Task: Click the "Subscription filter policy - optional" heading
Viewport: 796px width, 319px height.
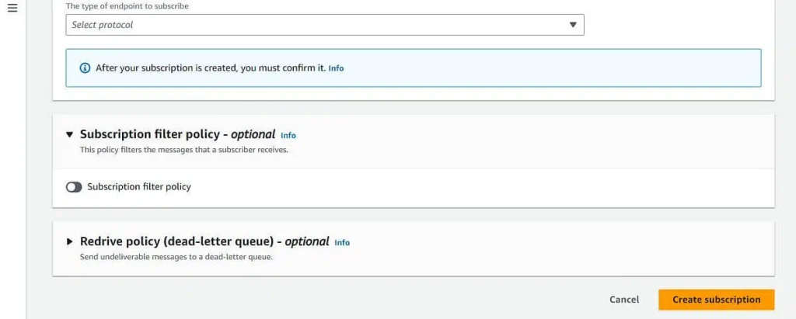Action: pyautogui.click(x=178, y=134)
